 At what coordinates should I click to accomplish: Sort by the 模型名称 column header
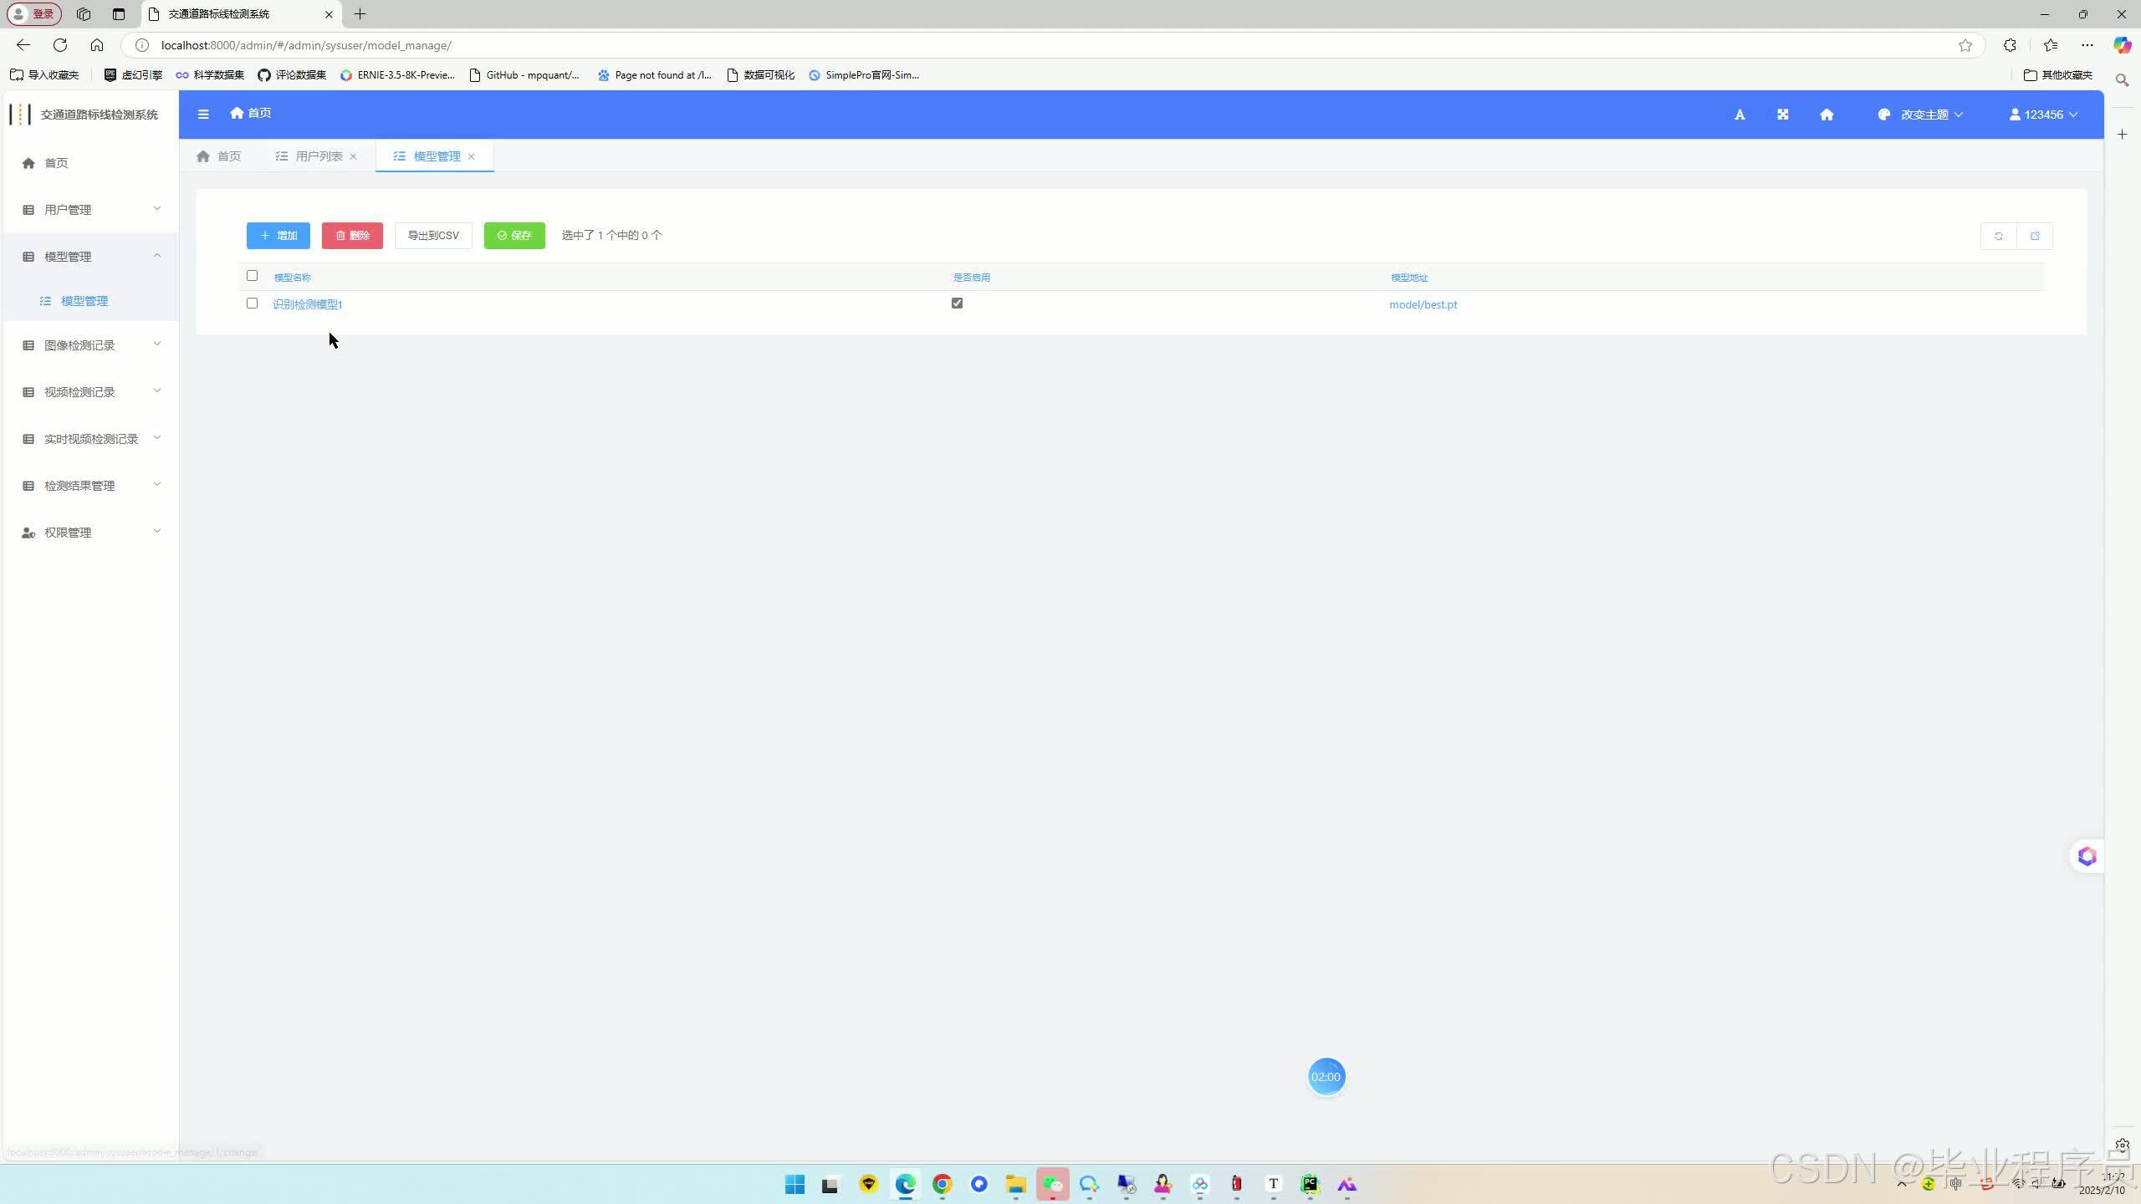coord(293,278)
